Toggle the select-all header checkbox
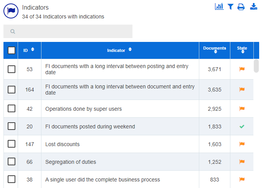Image resolution: width=263 pixels, height=188 pixels. pyautogui.click(x=12, y=50)
